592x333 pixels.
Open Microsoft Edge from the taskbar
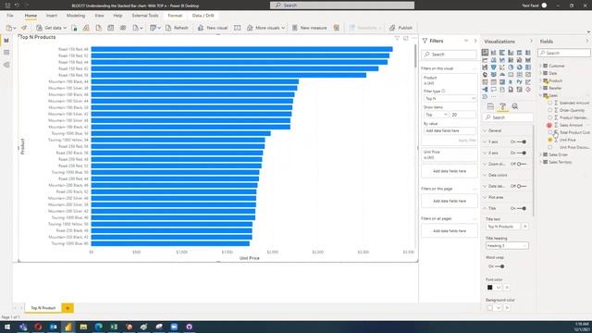[99, 327]
